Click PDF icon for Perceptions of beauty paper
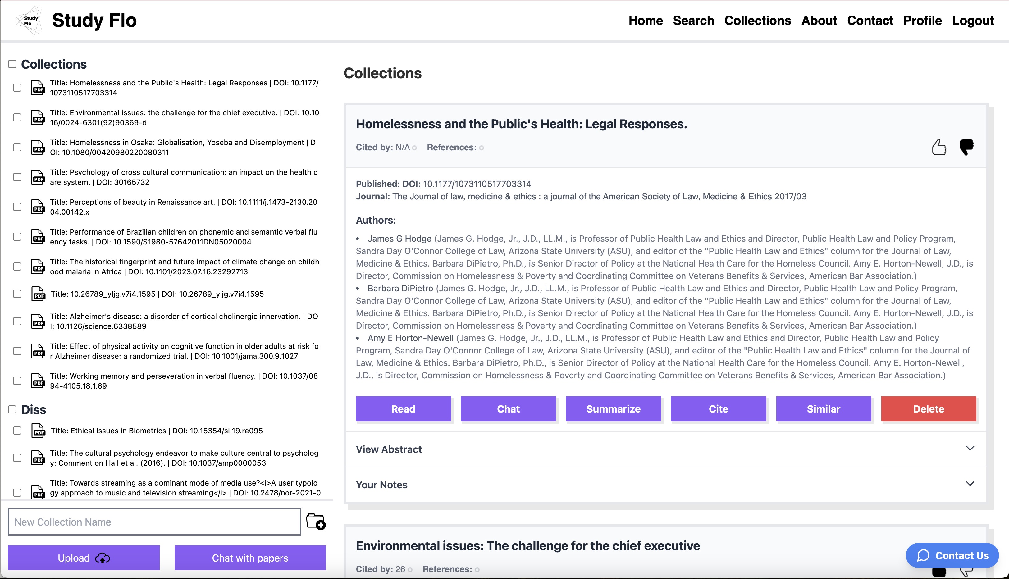The height and width of the screenshot is (579, 1009). point(38,207)
